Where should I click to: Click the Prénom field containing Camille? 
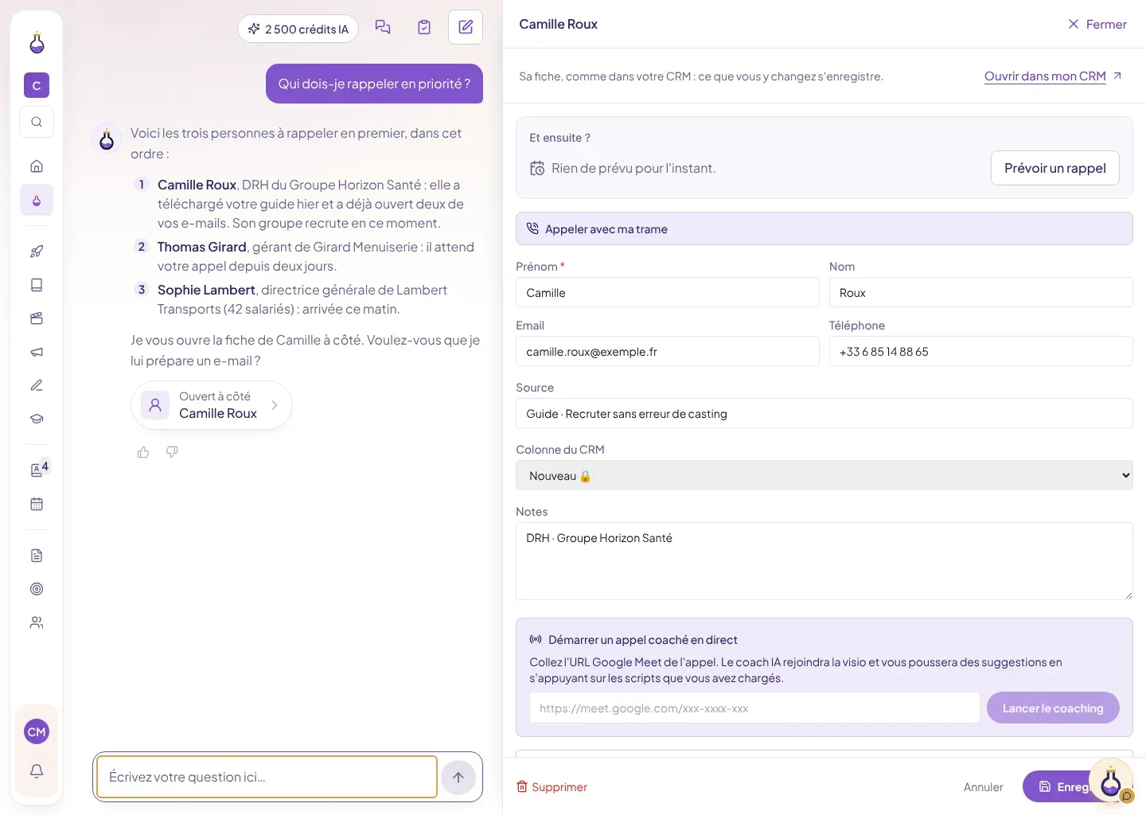(667, 292)
